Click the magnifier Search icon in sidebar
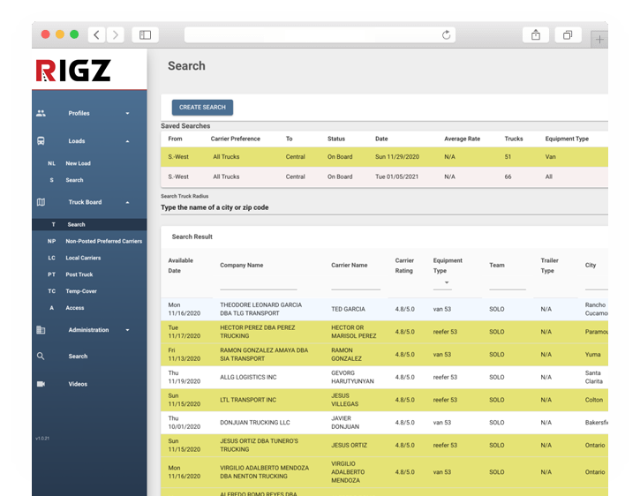 [41, 357]
